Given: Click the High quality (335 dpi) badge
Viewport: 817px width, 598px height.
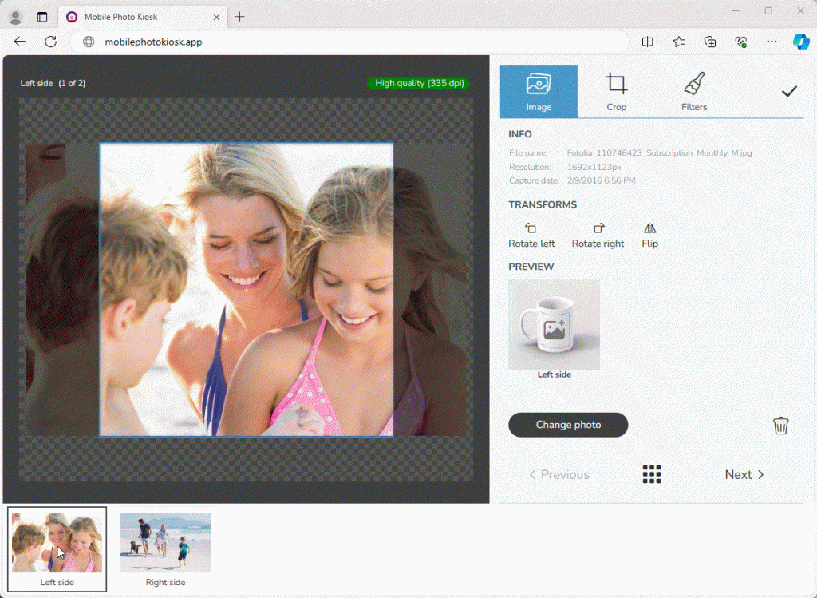Looking at the screenshot, I should click(x=417, y=82).
